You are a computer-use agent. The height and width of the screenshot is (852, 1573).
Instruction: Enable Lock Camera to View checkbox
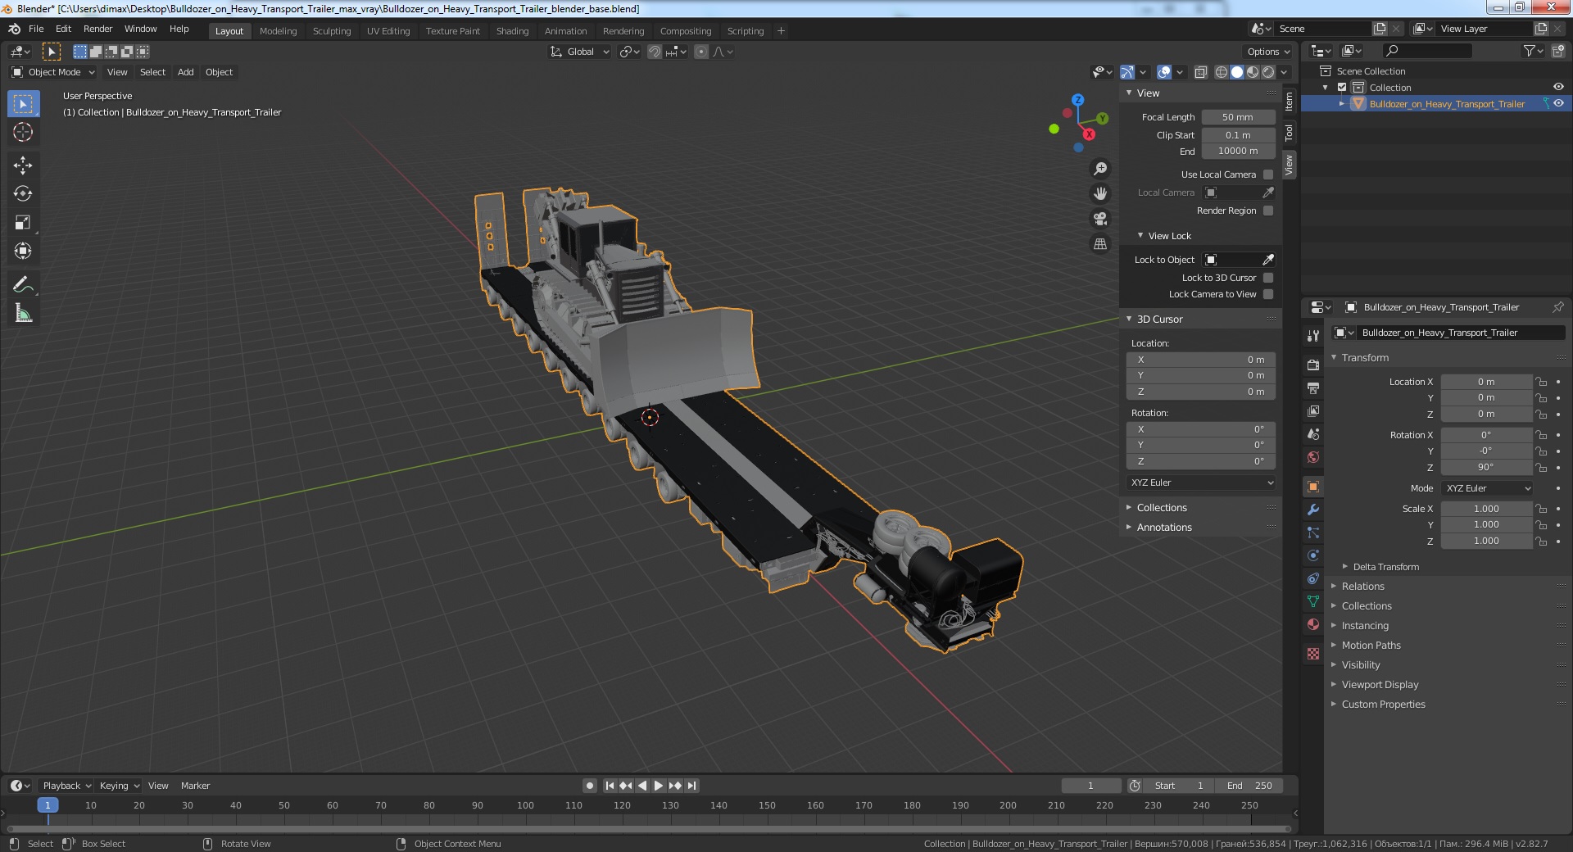click(x=1268, y=294)
